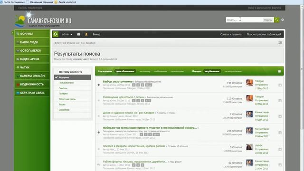Open Фотогалерея in the left sidebar
Image resolution: width=304 pixels, height=171 pixels.
pyautogui.click(x=32, y=51)
